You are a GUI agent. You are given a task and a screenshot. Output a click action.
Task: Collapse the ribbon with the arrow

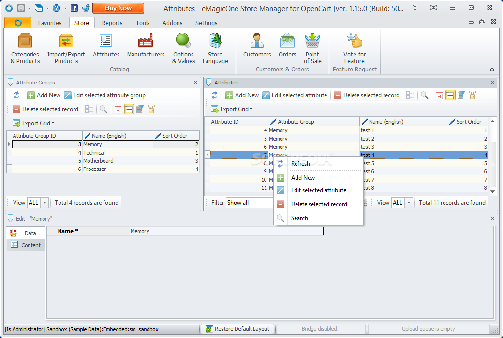pos(492,70)
